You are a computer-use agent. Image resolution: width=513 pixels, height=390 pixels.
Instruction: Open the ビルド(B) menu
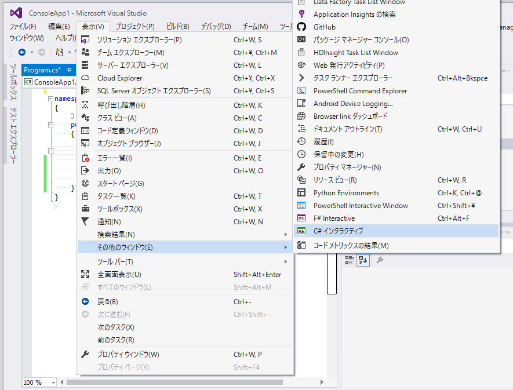(x=177, y=27)
